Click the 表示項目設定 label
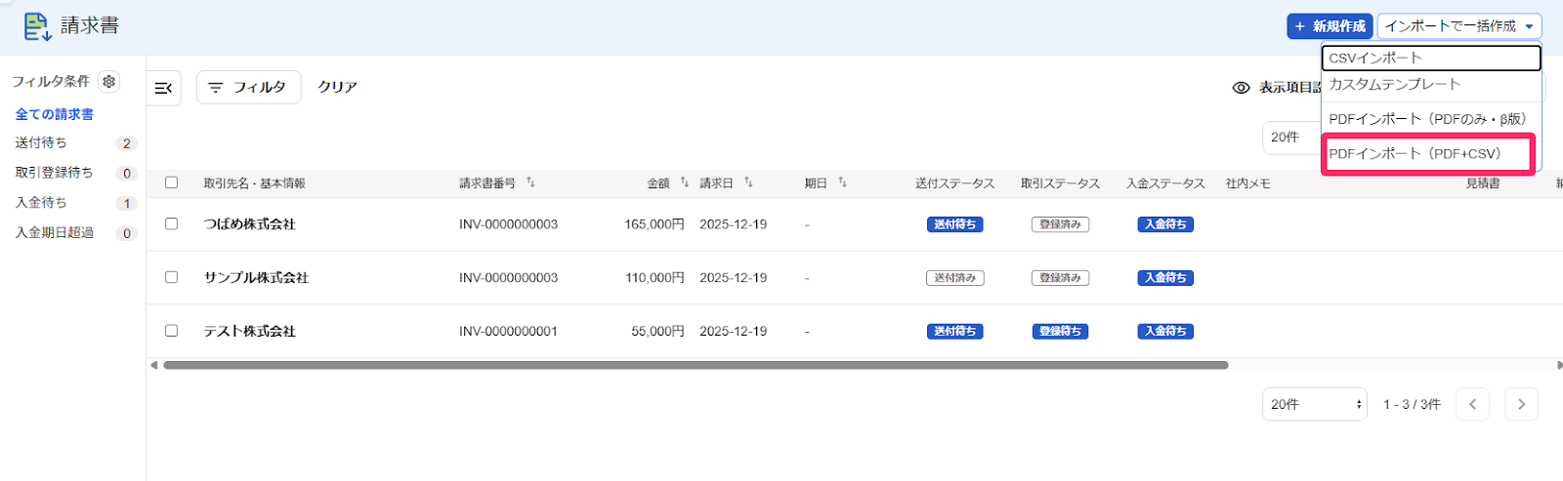This screenshot has height=481, width=1563. tap(1289, 88)
